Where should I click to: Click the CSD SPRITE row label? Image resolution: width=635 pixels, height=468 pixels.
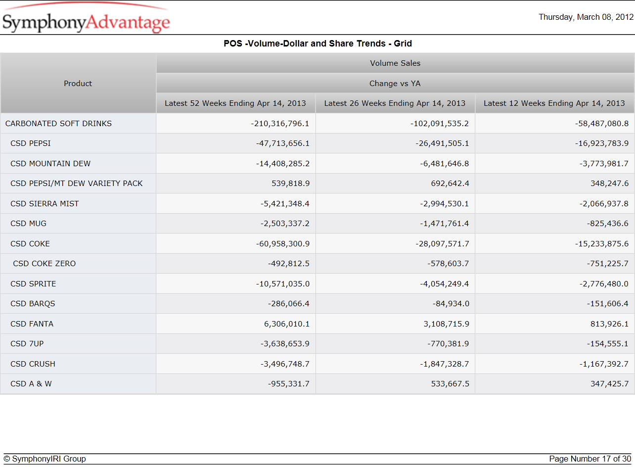33,284
